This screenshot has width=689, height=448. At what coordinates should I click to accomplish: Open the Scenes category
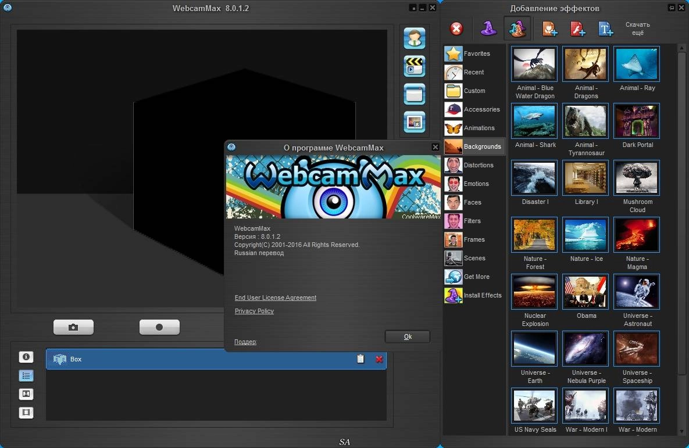[x=474, y=258]
